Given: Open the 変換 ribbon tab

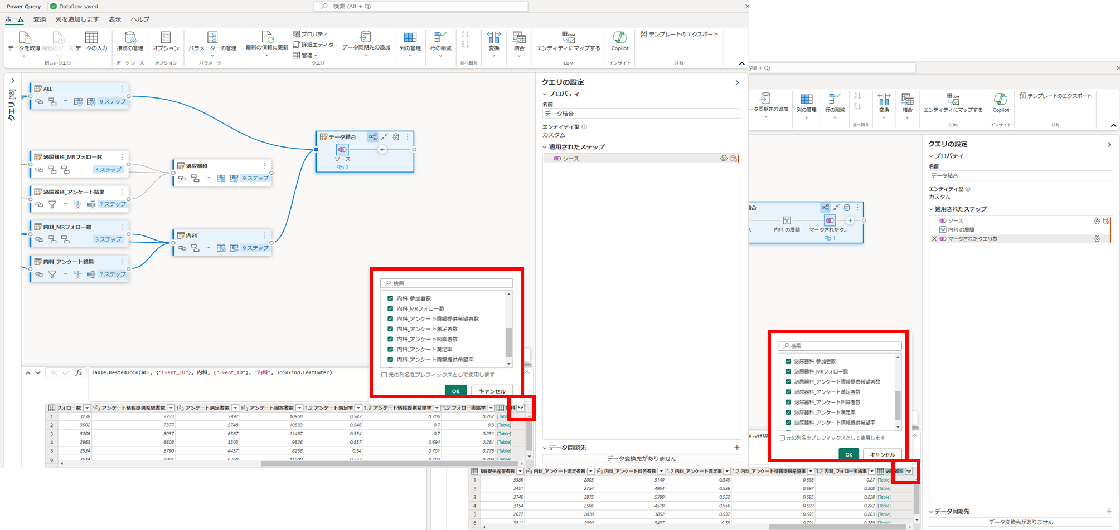Looking at the screenshot, I should click(x=40, y=19).
